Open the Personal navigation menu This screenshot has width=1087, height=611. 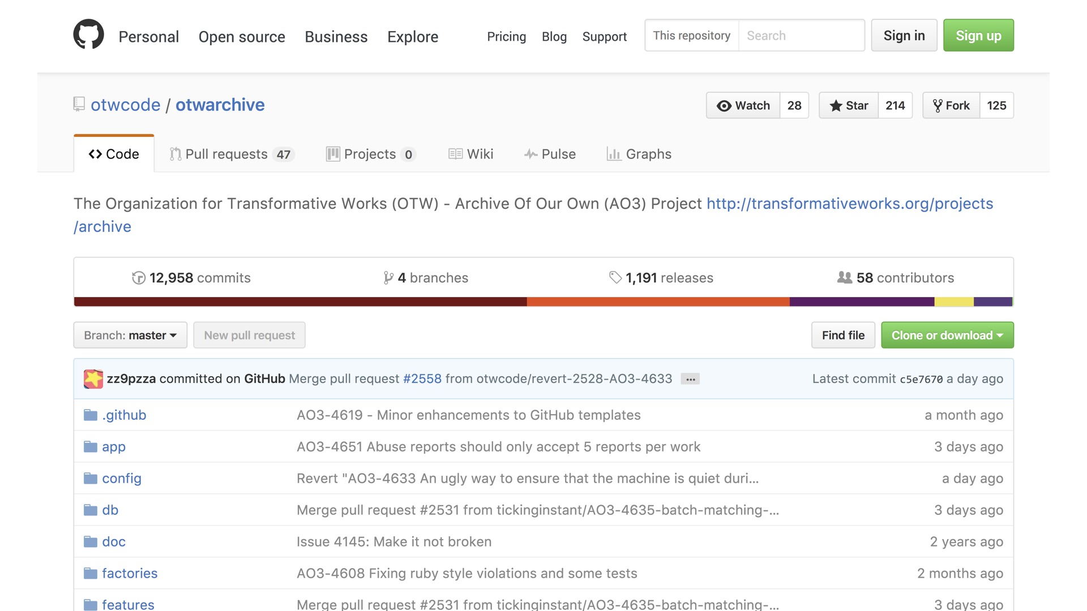(148, 37)
